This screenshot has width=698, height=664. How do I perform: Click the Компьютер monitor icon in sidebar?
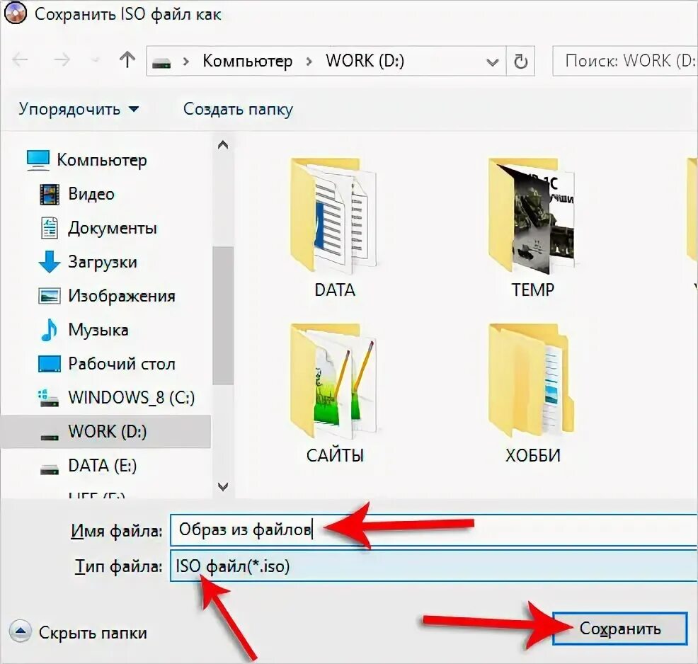tap(38, 160)
